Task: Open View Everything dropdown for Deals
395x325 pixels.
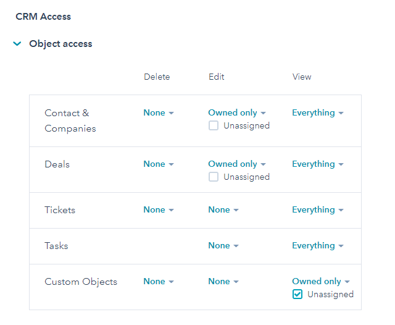Action: tap(318, 164)
